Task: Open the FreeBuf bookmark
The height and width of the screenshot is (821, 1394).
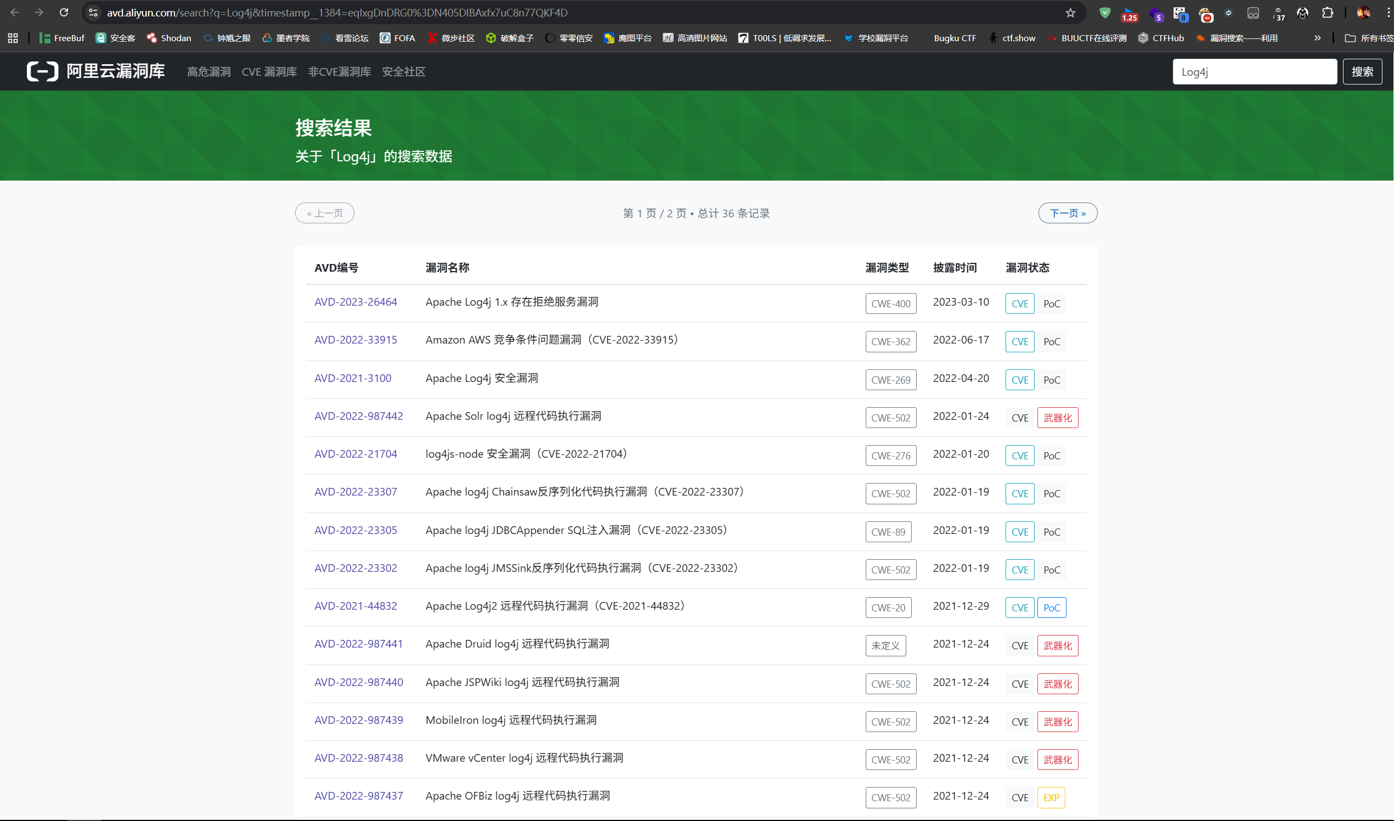Action: tap(62, 38)
